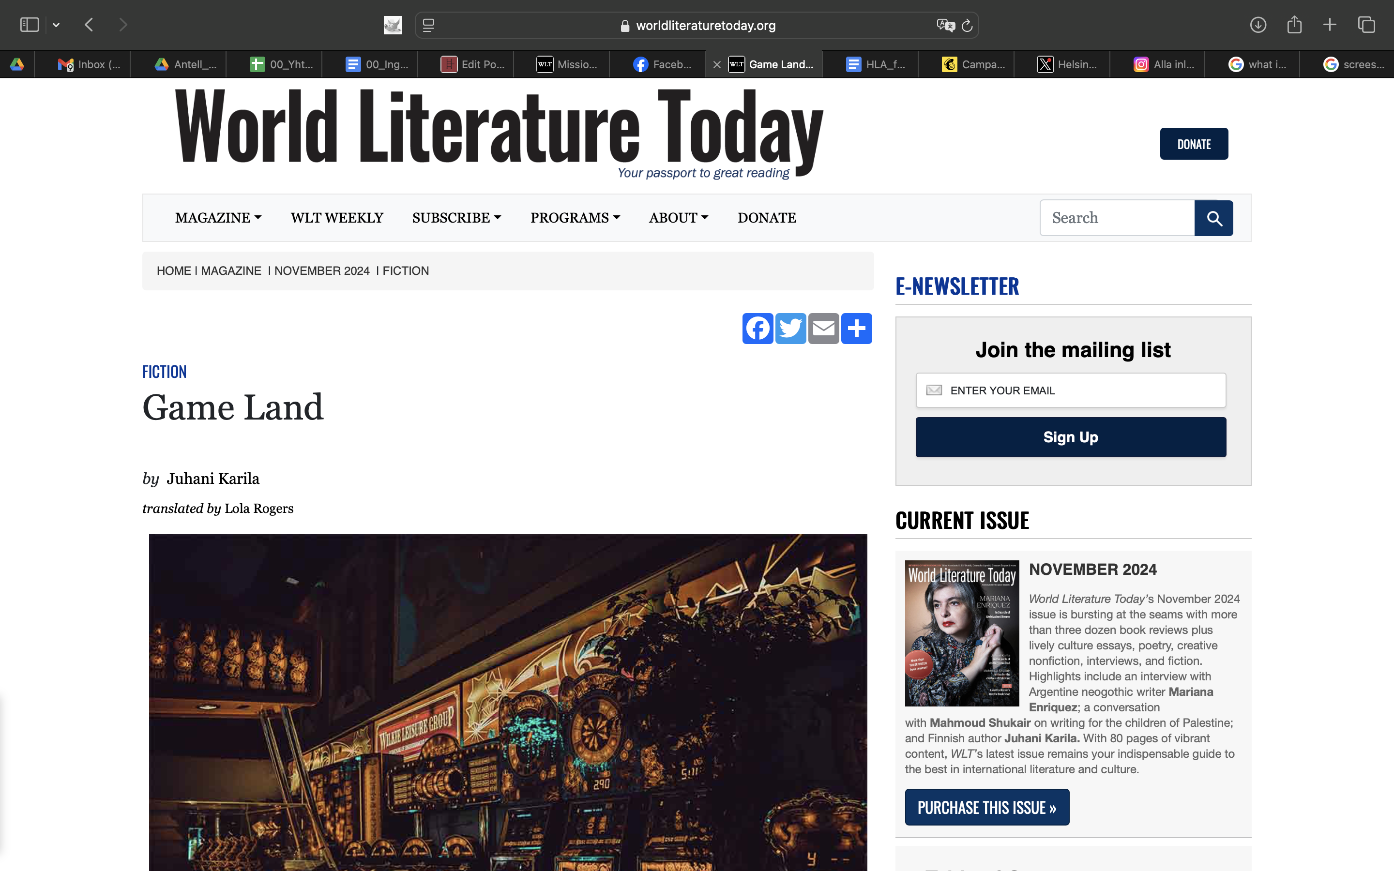
Task: Share the article on Facebook
Action: 758,329
